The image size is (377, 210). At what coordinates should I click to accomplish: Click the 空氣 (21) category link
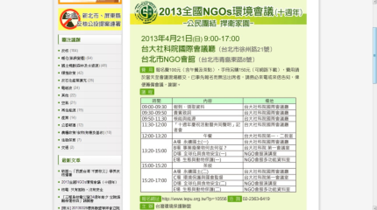(x=65, y=102)
